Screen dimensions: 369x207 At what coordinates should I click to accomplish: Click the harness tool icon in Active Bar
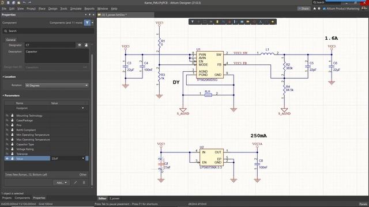pyautogui.click(x=236, y=22)
